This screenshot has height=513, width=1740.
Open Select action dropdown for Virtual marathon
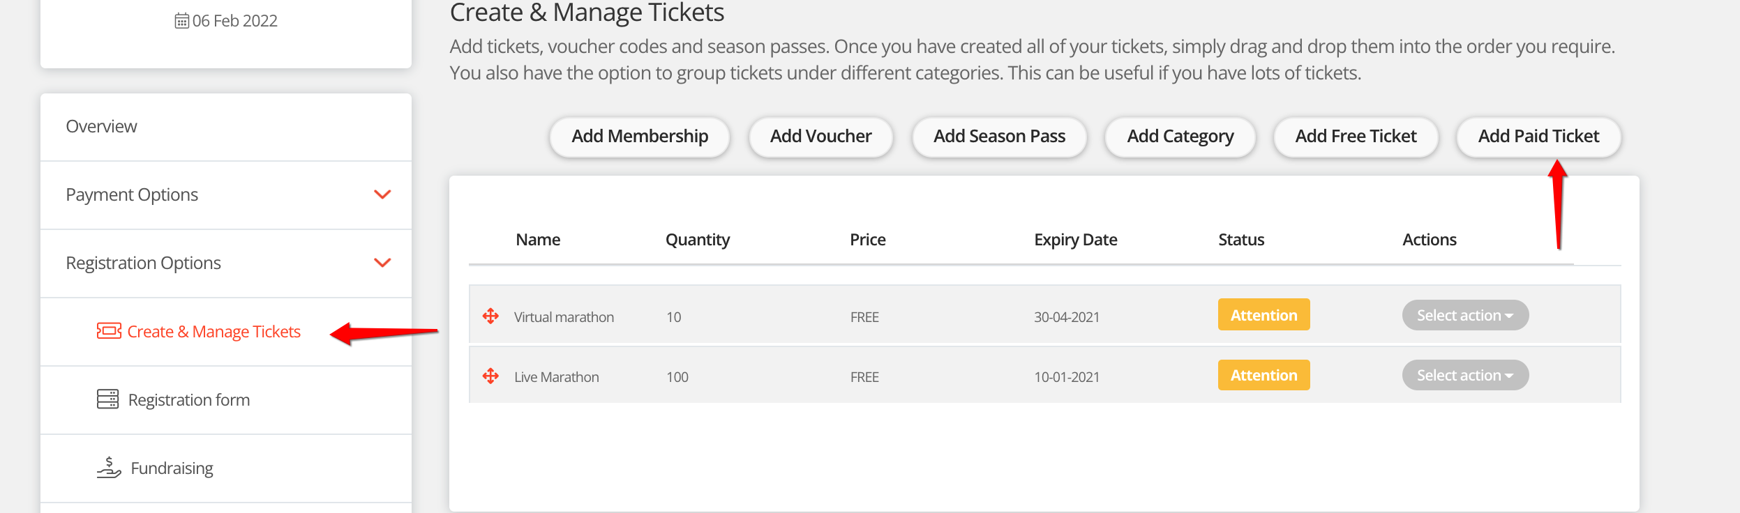pos(1464,316)
